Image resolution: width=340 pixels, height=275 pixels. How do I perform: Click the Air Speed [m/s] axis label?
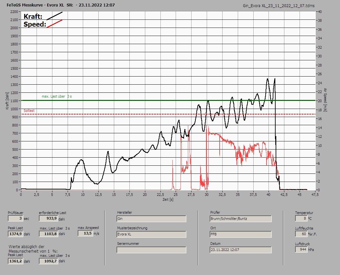point(325,100)
